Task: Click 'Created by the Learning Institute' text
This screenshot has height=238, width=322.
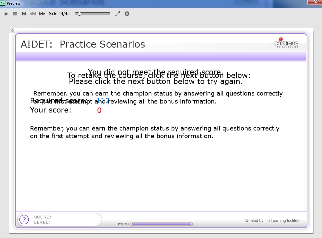Action: [272, 221]
